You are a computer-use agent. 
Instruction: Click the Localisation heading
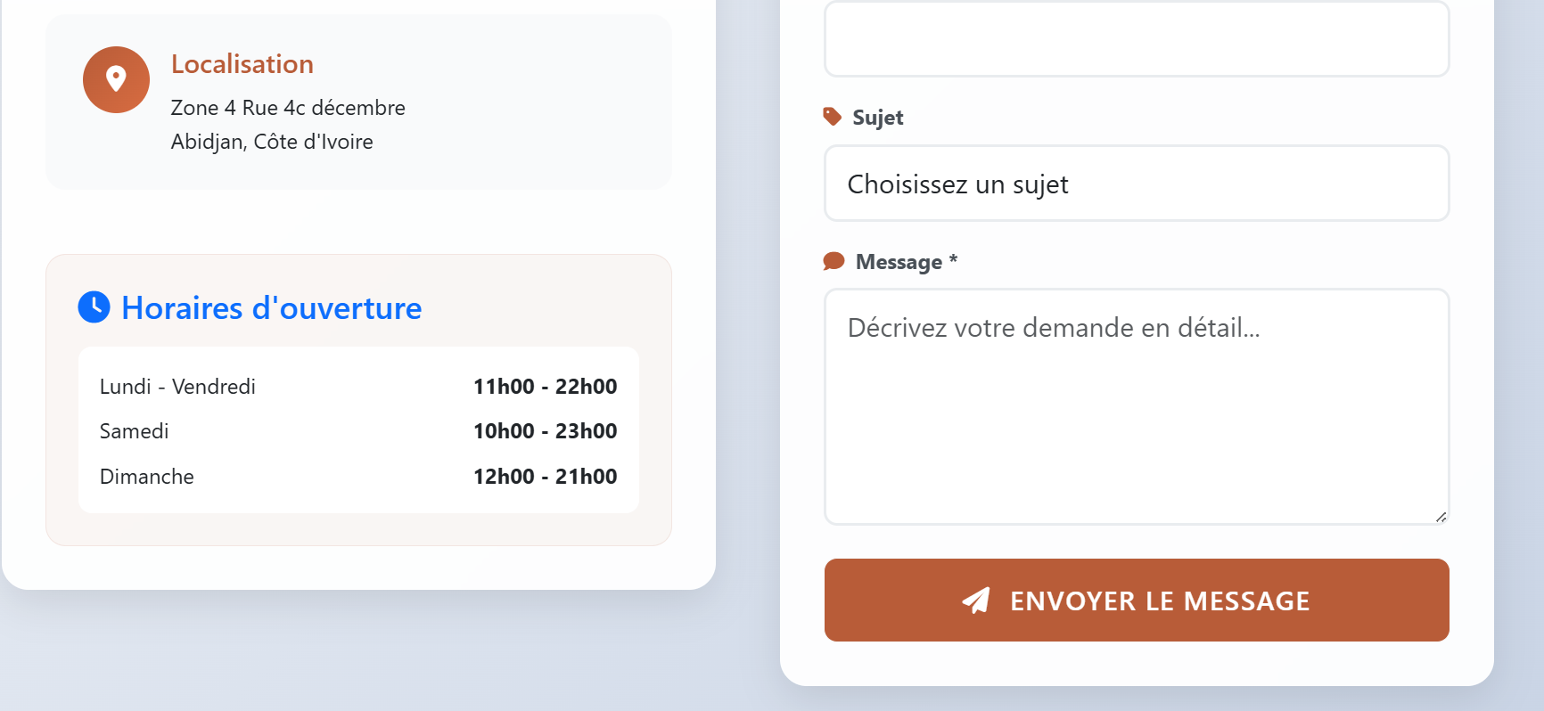pos(242,64)
